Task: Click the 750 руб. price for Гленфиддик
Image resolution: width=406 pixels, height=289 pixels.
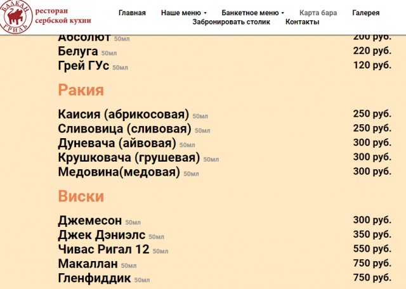Action: point(372,278)
